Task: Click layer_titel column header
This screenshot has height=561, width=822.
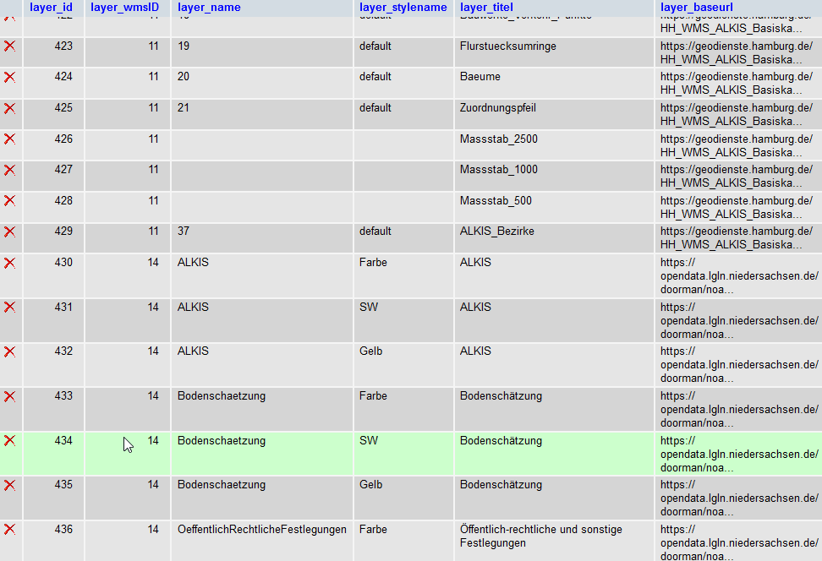Action: click(486, 8)
